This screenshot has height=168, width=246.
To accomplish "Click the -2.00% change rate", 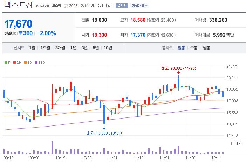I will point(46,33).
